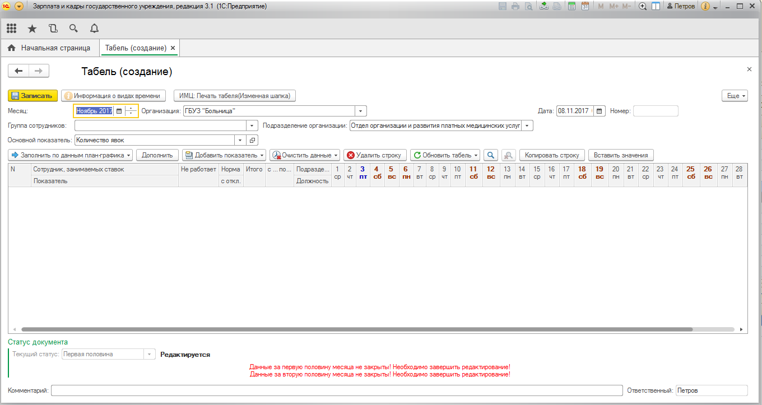
Task: Switch to Начальная страница tab
Action: (55, 48)
